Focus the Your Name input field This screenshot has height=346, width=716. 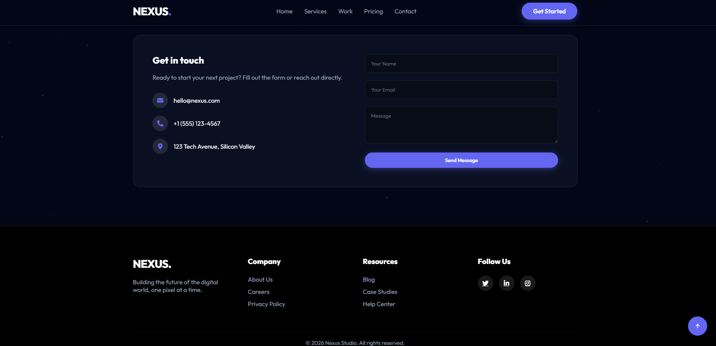[461, 64]
